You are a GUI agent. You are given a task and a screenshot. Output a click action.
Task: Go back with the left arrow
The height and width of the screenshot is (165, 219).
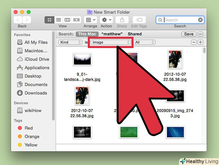[18, 20]
